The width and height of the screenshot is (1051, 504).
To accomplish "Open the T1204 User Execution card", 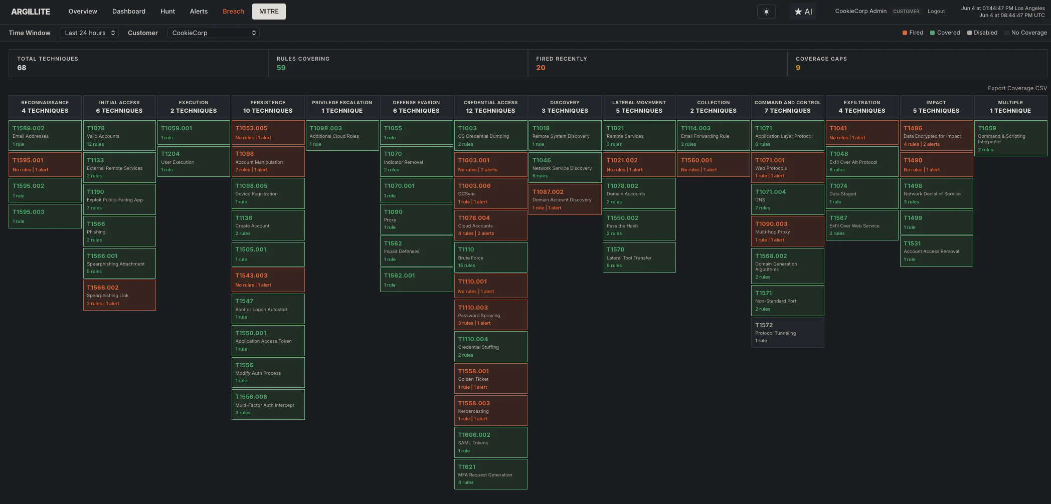I will point(194,161).
